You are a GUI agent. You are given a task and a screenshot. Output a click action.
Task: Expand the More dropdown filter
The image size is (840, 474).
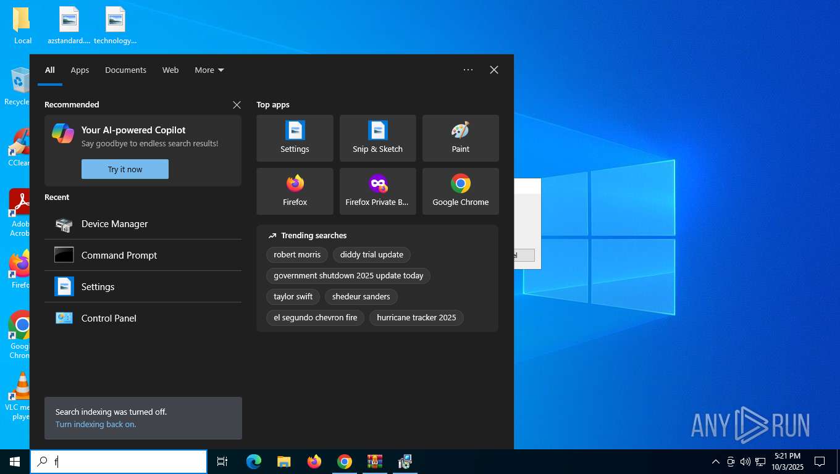click(209, 70)
